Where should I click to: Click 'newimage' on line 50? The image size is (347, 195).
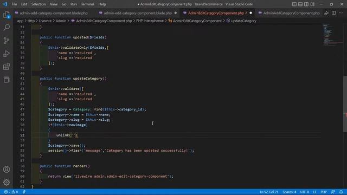pyautogui.click(x=77, y=125)
